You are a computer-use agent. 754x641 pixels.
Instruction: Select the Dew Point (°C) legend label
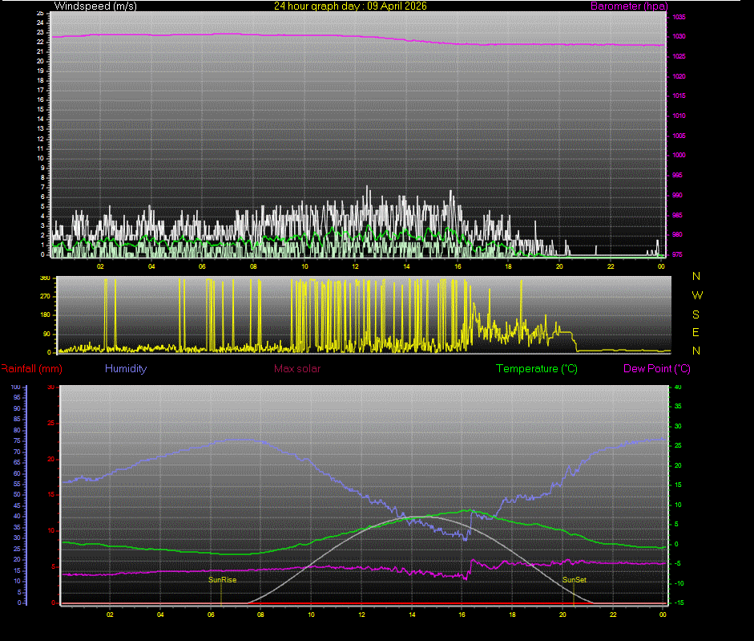(659, 368)
